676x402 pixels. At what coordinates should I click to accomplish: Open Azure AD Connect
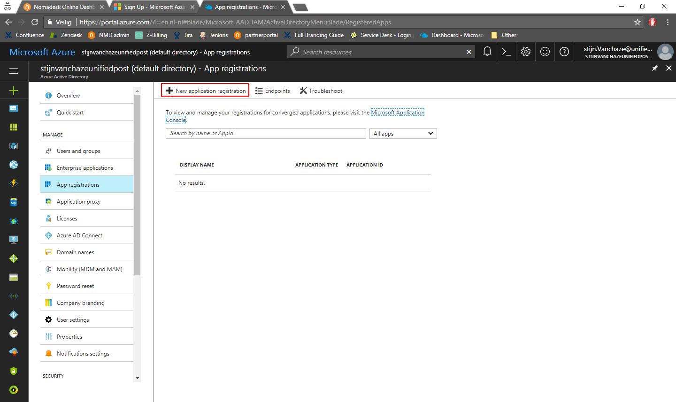87,235
